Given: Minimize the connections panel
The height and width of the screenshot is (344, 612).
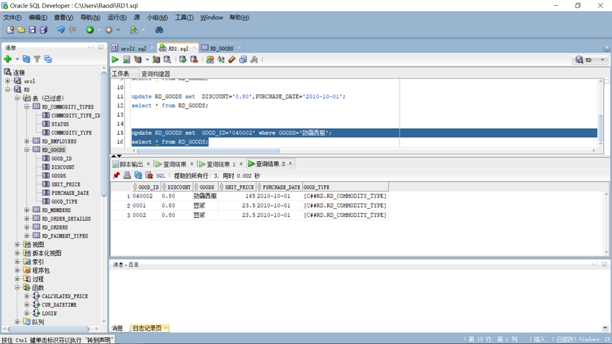Looking at the screenshot, I should pyautogui.click(x=101, y=48).
